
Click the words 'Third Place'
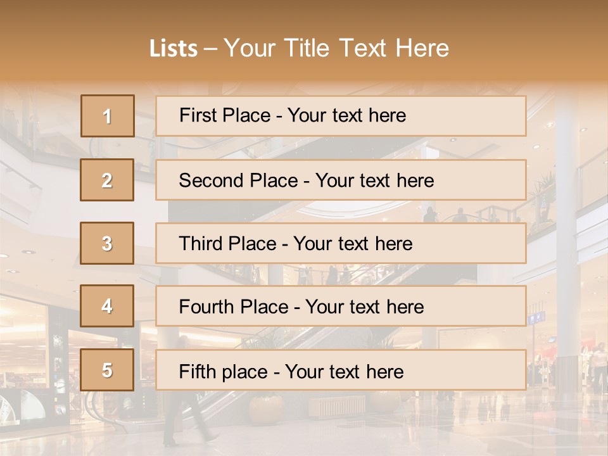(227, 243)
